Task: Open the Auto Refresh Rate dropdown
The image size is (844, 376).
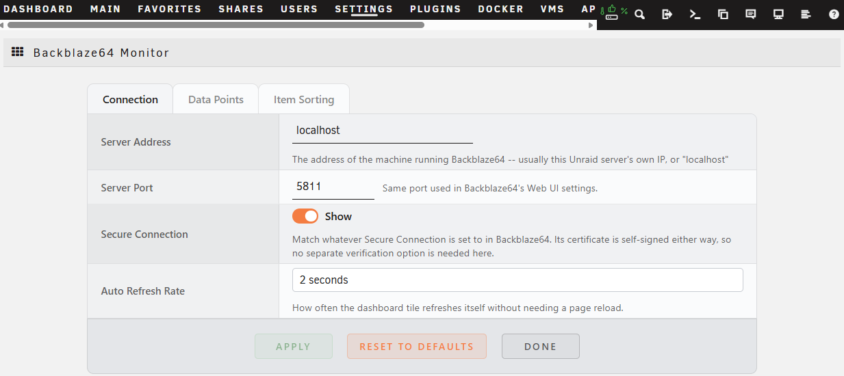Action: [517, 280]
